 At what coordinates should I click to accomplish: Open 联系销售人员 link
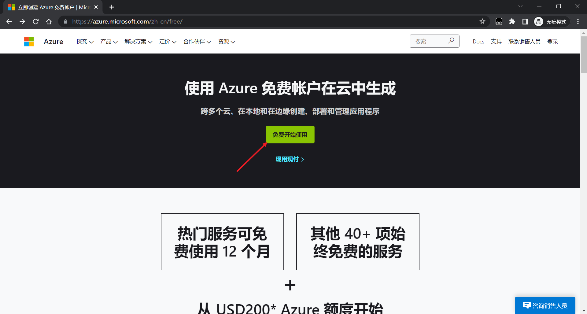coord(524,42)
